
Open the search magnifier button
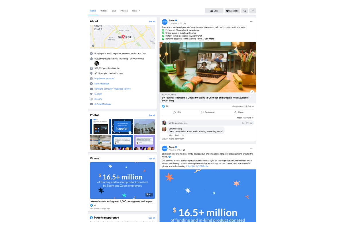tap(245, 11)
